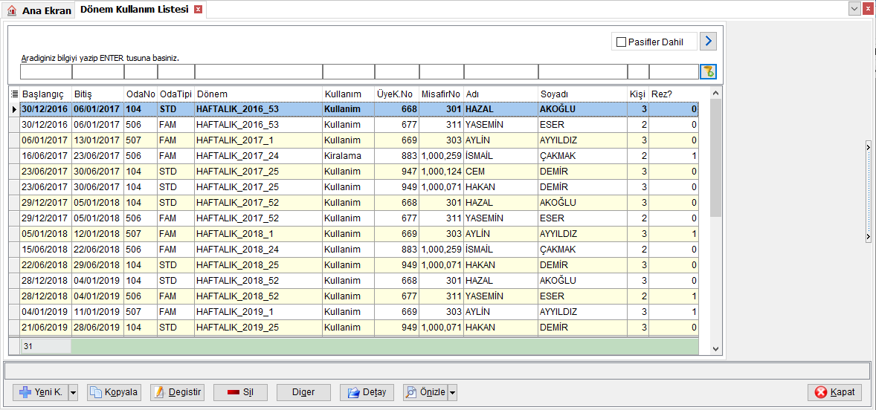Click the Başlangıç search filter field
The height and width of the screenshot is (410, 876).
[x=46, y=72]
